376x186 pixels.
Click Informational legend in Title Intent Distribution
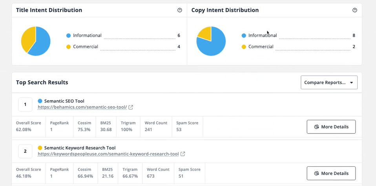[x=87, y=36]
